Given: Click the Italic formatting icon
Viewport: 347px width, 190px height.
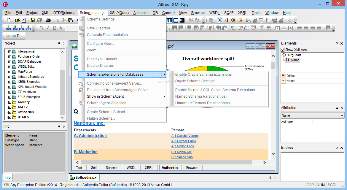Looking at the screenshot, I should click(x=48, y=28).
